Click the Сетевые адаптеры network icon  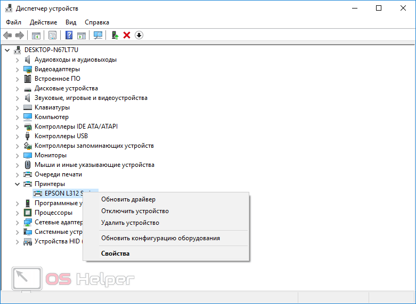tap(28, 222)
